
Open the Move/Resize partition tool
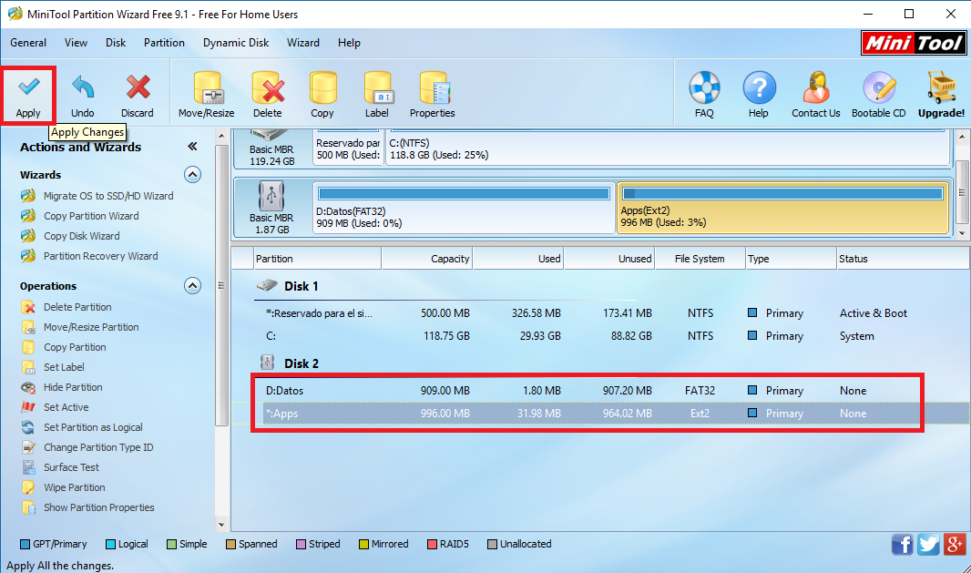[206, 96]
